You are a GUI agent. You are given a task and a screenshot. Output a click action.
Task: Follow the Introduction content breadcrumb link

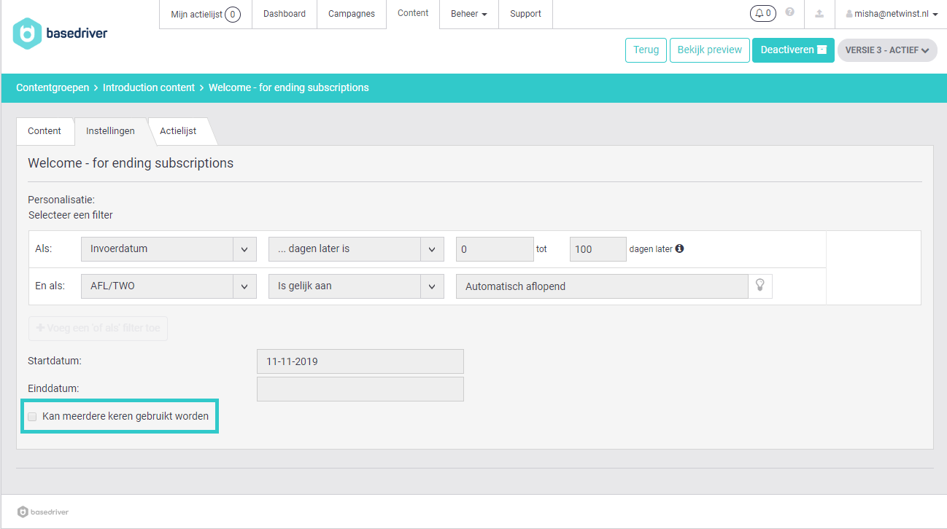[149, 87]
